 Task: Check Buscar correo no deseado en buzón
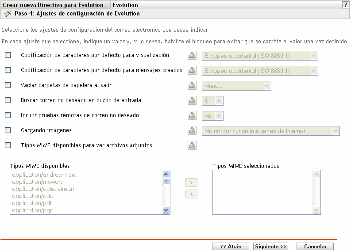pos(8,100)
